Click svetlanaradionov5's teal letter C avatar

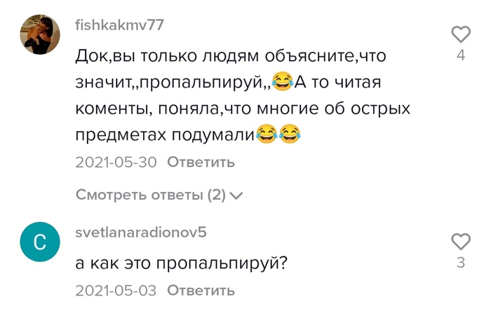(x=39, y=243)
